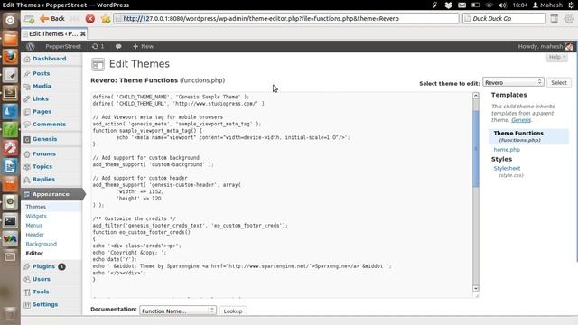
Task: Open Dropbox indicator in top panel
Action: click(448, 5)
